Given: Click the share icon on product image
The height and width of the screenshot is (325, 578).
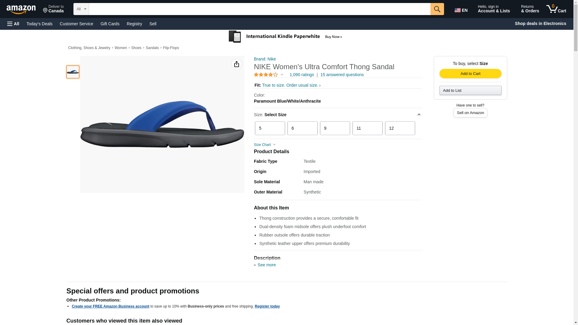Looking at the screenshot, I should [237, 64].
